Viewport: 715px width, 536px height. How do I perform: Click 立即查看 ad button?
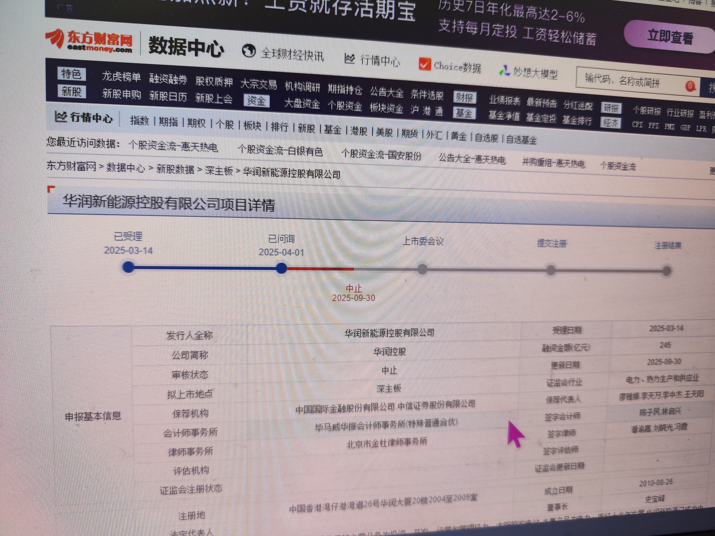pyautogui.click(x=669, y=37)
